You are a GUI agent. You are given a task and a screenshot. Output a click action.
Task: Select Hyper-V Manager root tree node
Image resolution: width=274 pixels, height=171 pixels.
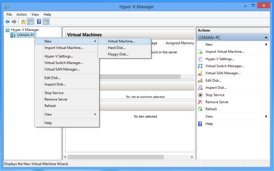[25, 30]
